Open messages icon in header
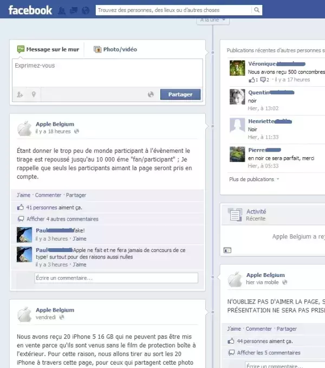Screen dimensions: 325x368 tap(74, 10)
